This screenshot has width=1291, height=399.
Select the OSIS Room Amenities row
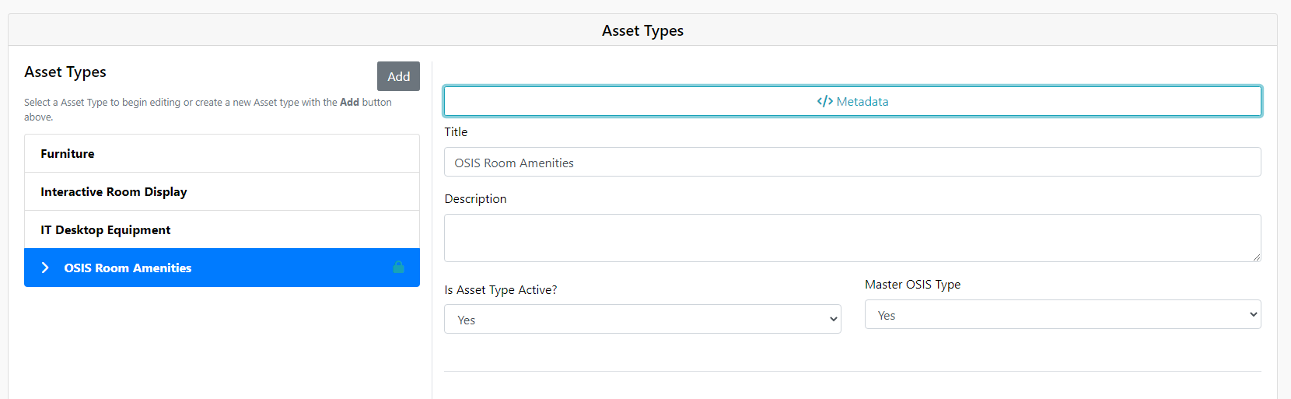pyautogui.click(x=222, y=268)
